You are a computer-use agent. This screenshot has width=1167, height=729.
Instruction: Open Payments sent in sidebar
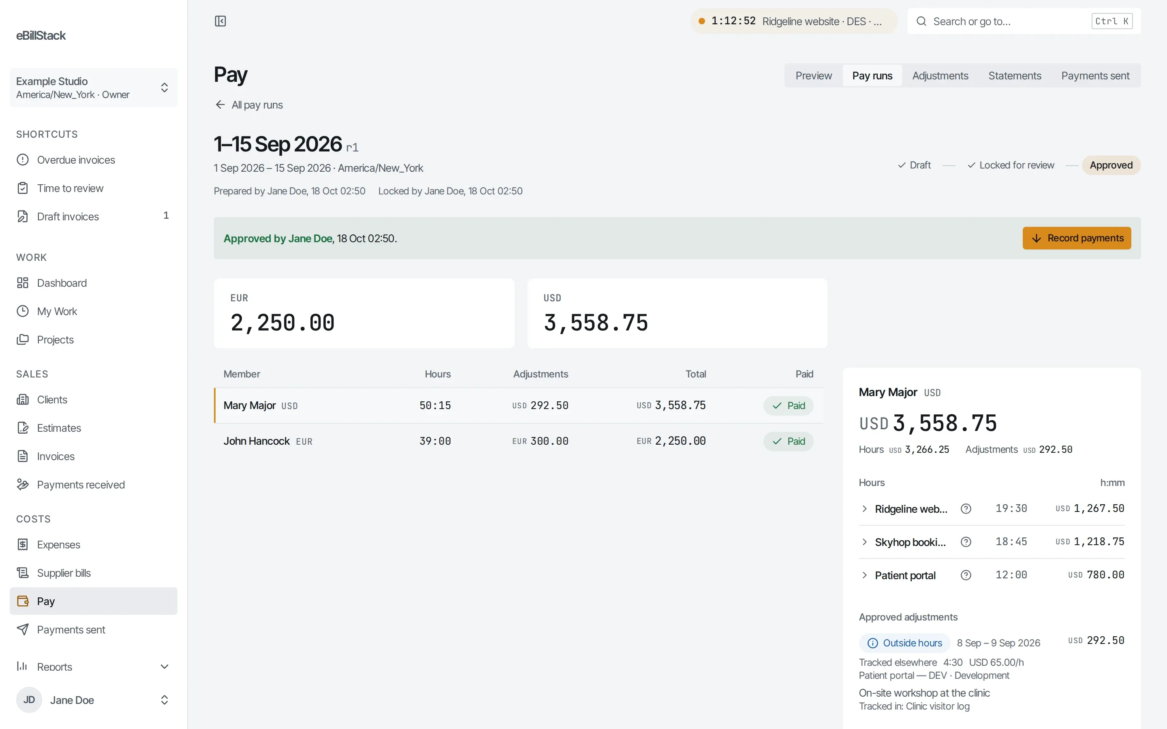pyautogui.click(x=94, y=630)
